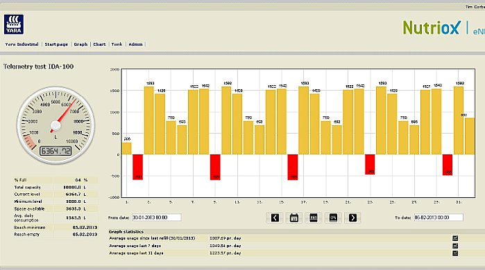Open the Yara Industrial menu item
Viewport: 485px width, 270px height.
22,44
